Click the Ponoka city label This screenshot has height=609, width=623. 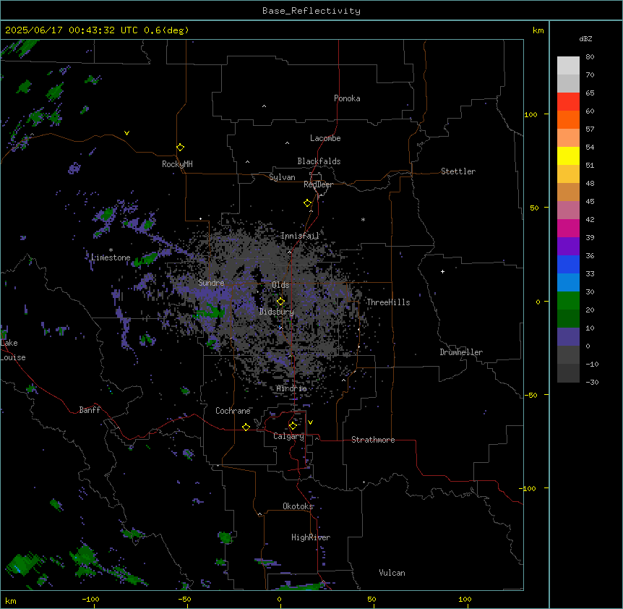347,98
